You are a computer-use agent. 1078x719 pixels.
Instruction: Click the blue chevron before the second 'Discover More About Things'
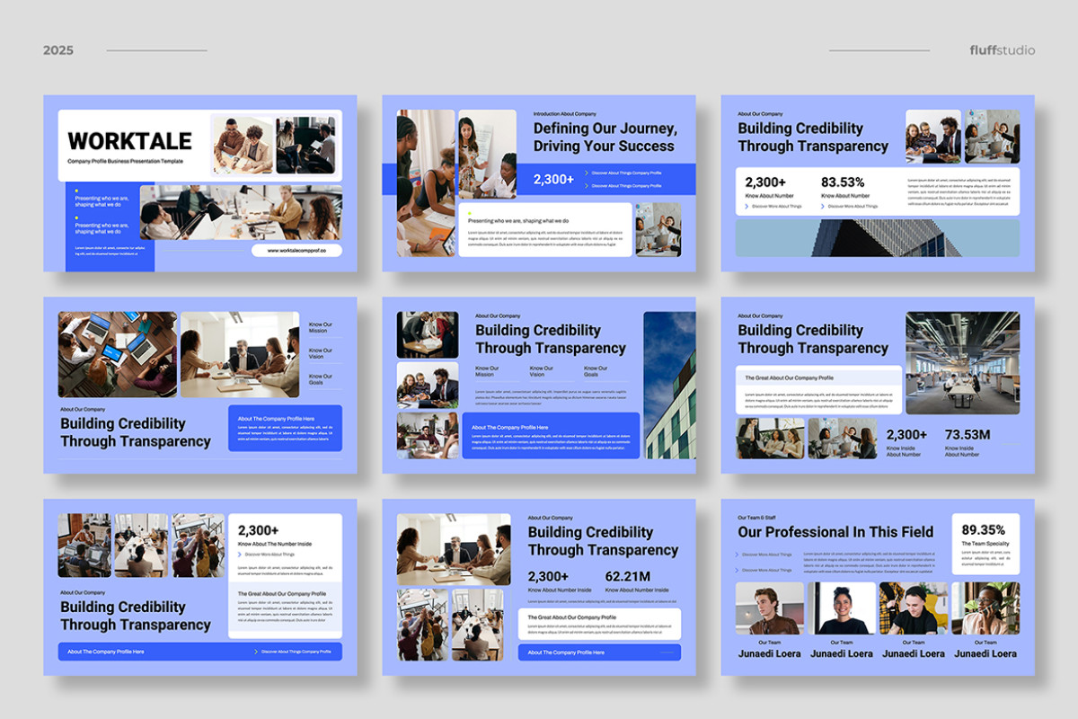(x=737, y=570)
